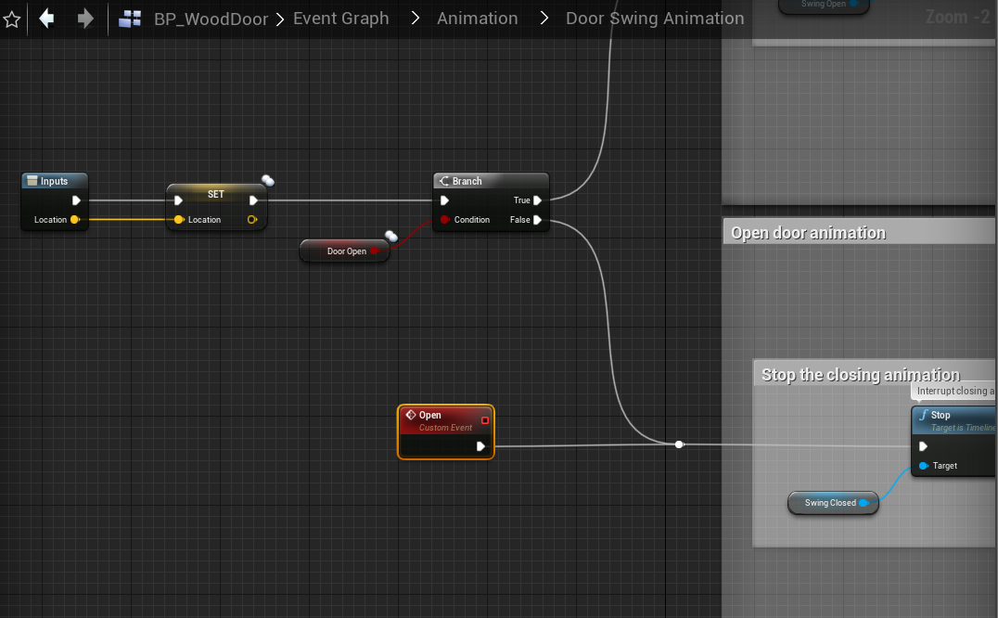The width and height of the screenshot is (998, 618).
Task: Open the comment bubble on Door Open node
Action: tap(390, 236)
